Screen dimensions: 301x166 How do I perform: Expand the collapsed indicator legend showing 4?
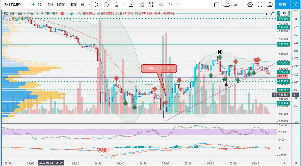[8, 20]
